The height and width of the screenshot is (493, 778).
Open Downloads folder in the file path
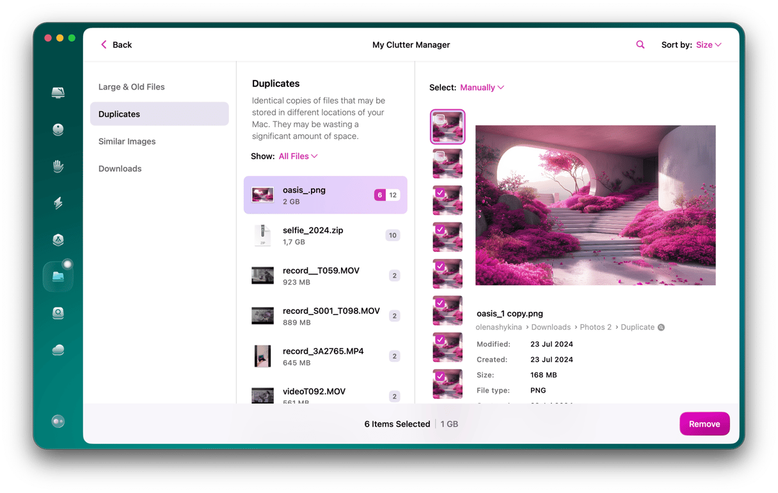tap(551, 327)
